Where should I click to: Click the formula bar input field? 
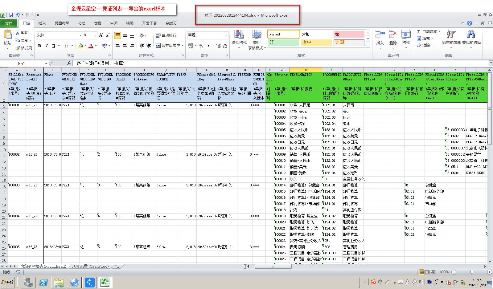pyautogui.click(x=277, y=63)
